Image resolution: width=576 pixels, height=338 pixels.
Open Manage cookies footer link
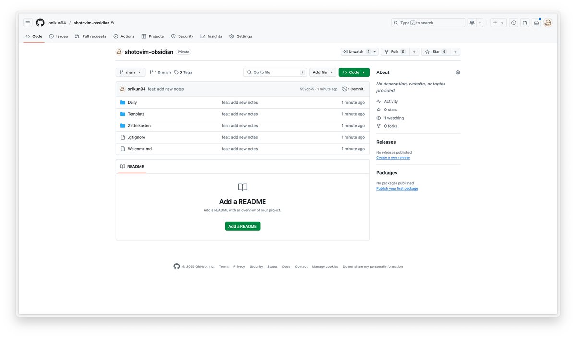(325, 267)
